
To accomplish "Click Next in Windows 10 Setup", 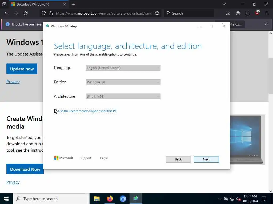I will coord(206,159).
